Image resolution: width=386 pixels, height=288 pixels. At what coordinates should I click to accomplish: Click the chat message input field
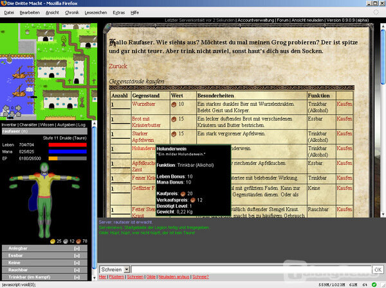(251, 269)
